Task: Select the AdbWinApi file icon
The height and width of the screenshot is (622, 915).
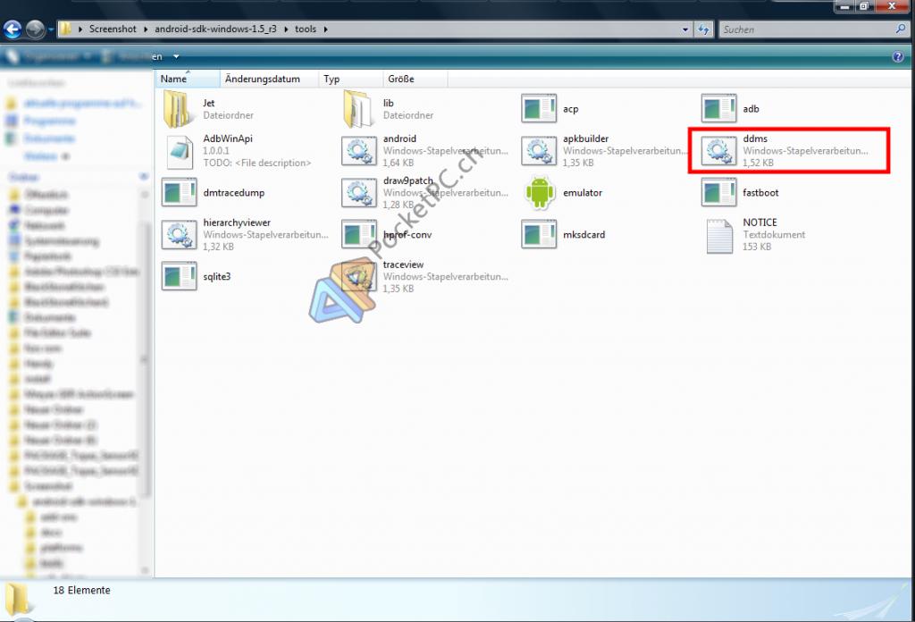Action: 179,151
